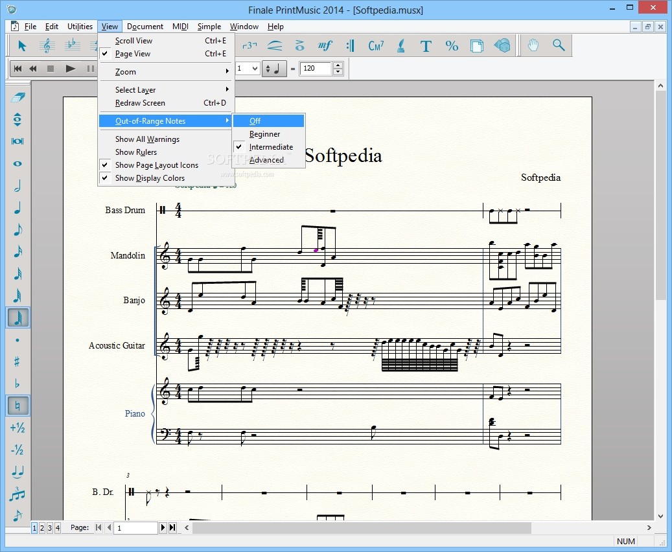Select the flat accidental
672x552 pixels.
(17, 384)
